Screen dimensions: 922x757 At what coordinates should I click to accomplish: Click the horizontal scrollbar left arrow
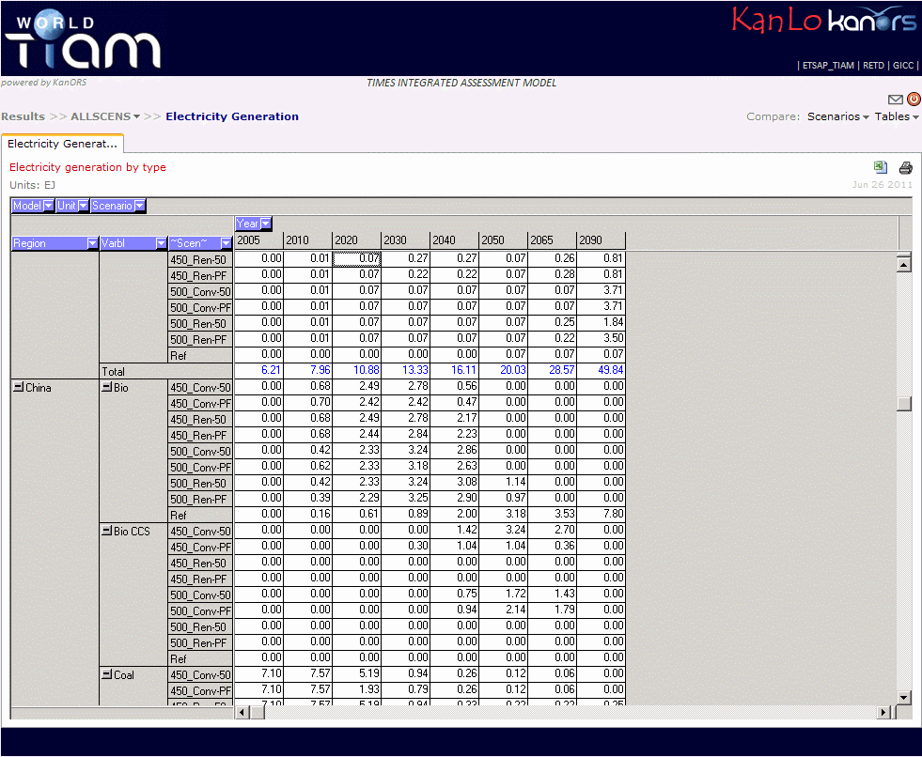point(242,712)
